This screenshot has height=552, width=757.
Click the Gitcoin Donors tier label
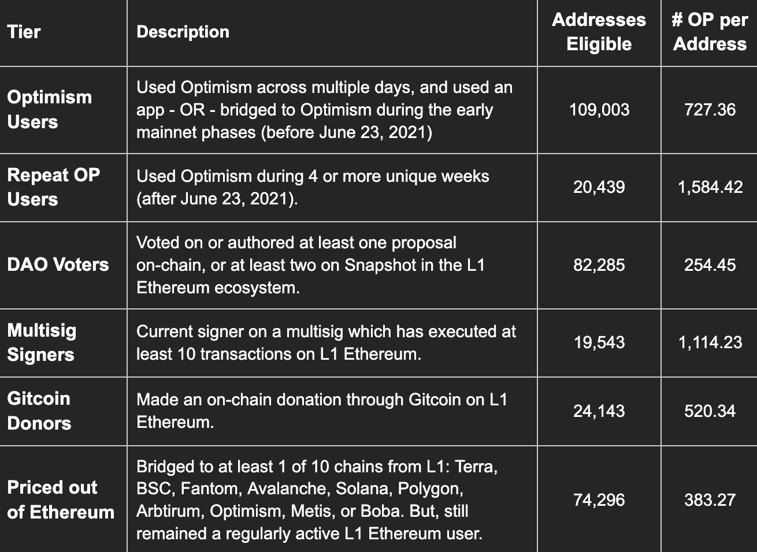point(39,411)
